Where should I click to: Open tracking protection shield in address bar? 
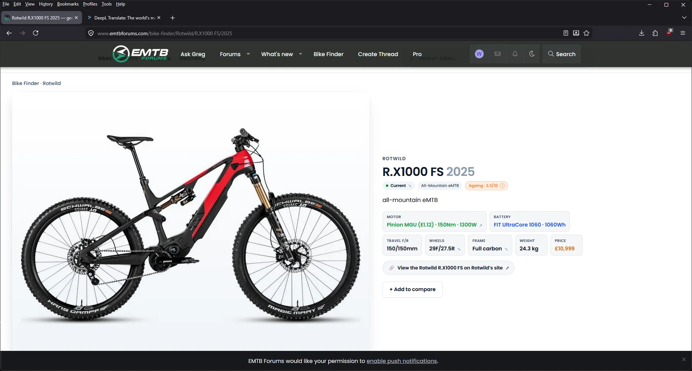click(x=91, y=33)
